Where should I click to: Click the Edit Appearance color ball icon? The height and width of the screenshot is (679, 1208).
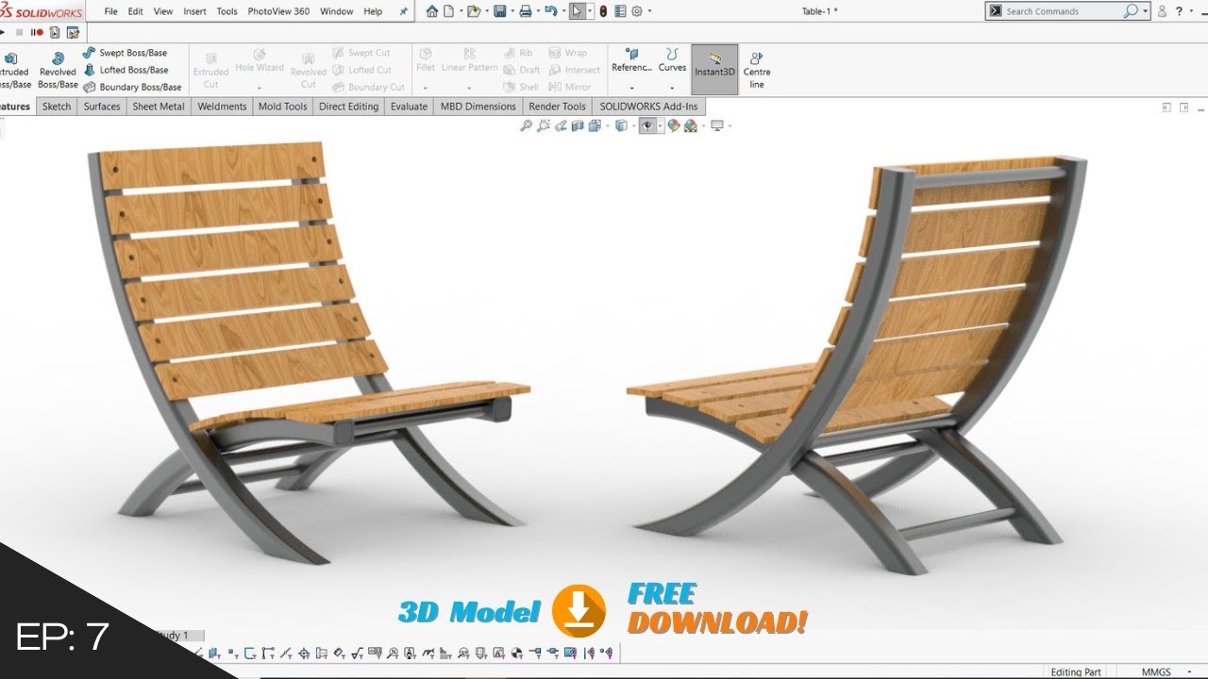tap(673, 125)
